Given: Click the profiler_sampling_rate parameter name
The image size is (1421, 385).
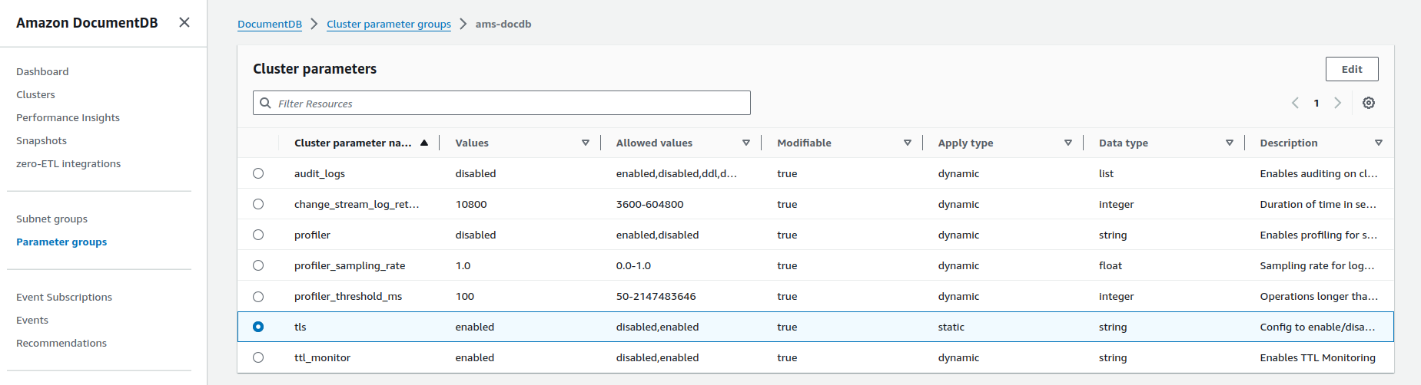Looking at the screenshot, I should pos(350,265).
